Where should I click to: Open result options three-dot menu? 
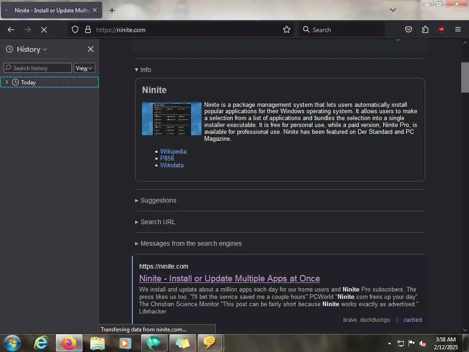[397, 319]
